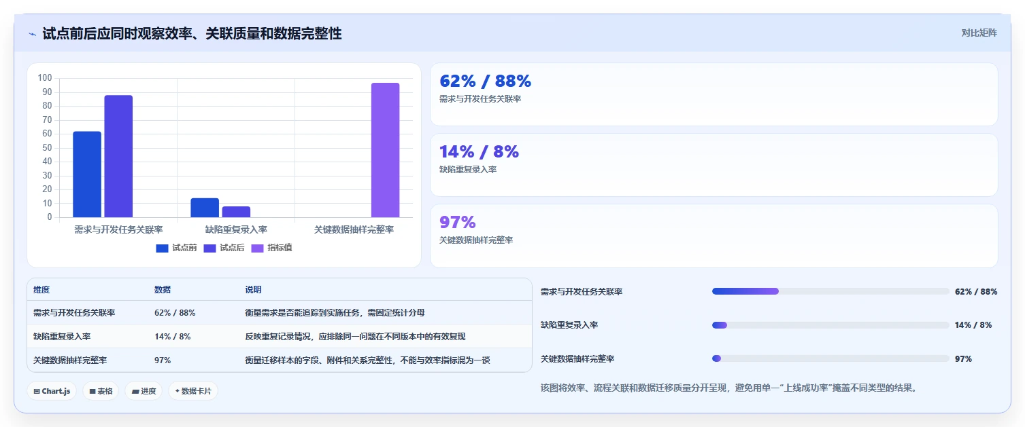Click the icon in the 进度 chip
This screenshot has height=427, width=1025.
(135, 392)
